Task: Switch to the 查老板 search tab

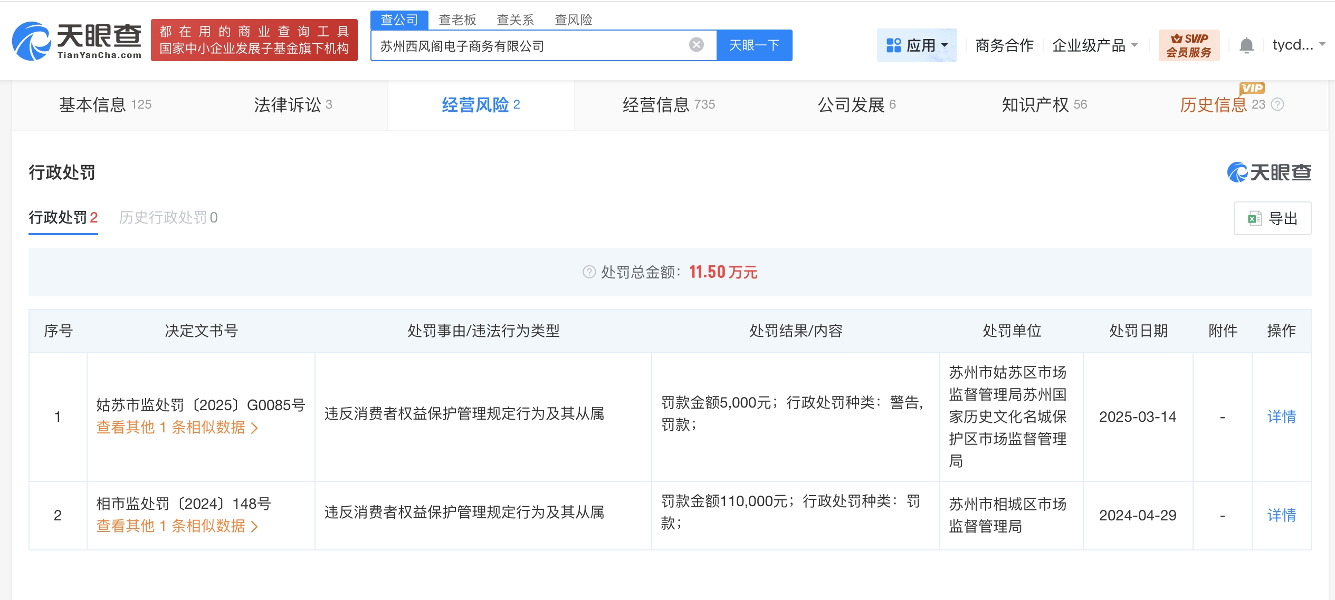Action: (457, 20)
